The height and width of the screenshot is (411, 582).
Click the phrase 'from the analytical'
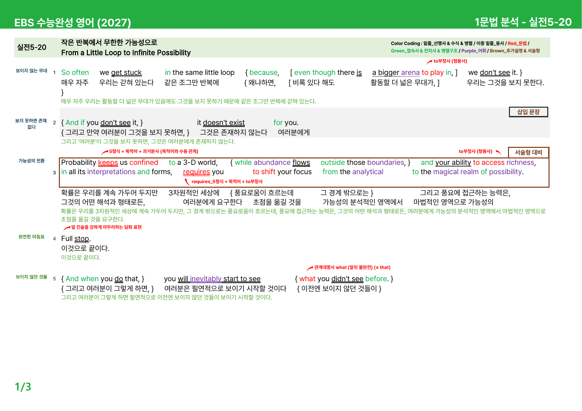tap(353, 172)
